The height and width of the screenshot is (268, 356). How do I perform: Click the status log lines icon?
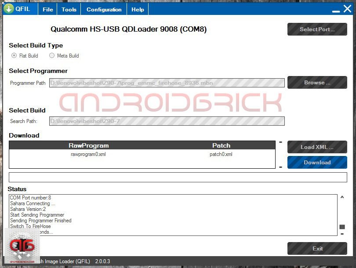coord(342,227)
